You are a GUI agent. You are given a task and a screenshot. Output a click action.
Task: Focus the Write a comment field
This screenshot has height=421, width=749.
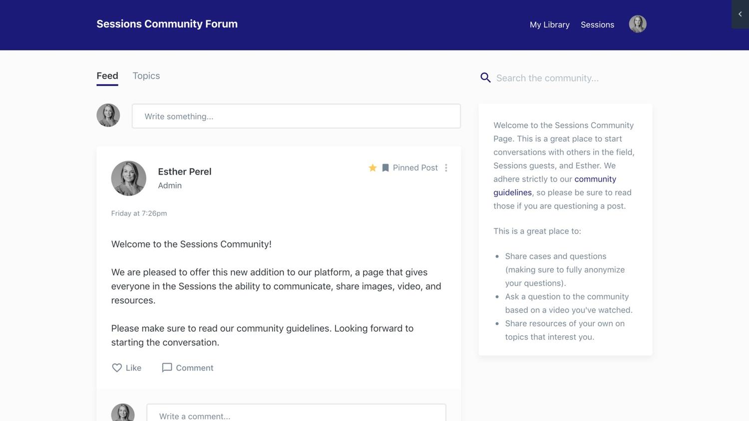click(296, 415)
